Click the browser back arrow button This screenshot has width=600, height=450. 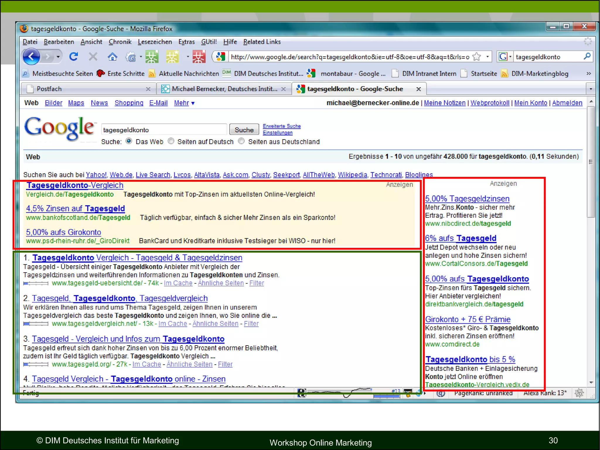tap(31, 57)
